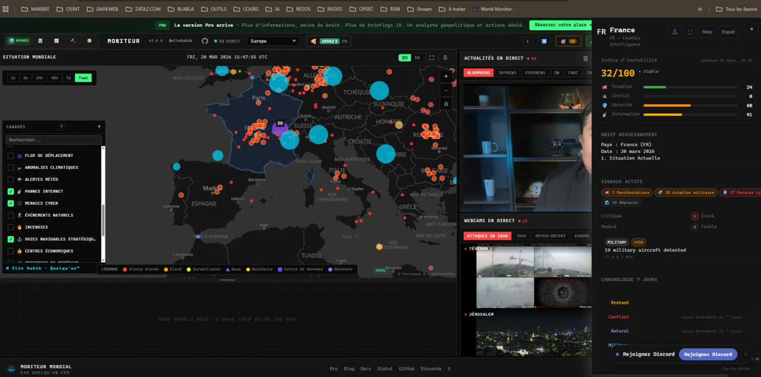Search layers in Rechercher field
This screenshot has width=761, height=377.
[53, 139]
